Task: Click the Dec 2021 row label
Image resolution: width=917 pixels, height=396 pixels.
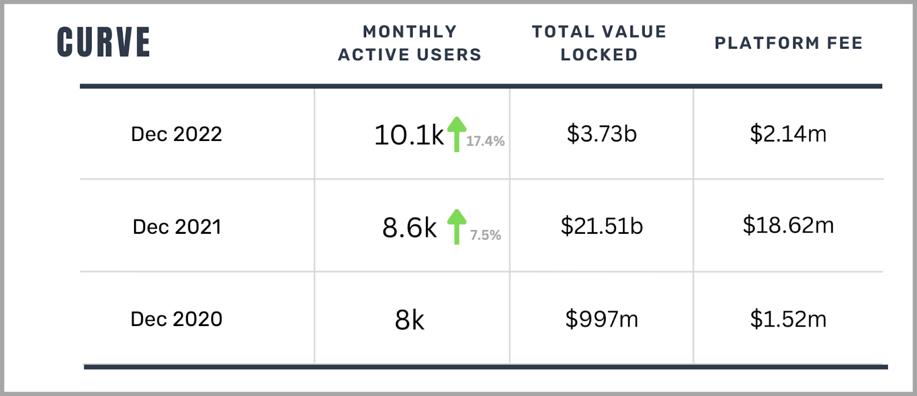Action: [177, 227]
